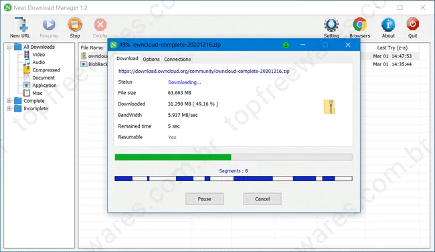Click the Delete toolbar icon
Viewport: 435px width, 252px height.
(x=100, y=25)
